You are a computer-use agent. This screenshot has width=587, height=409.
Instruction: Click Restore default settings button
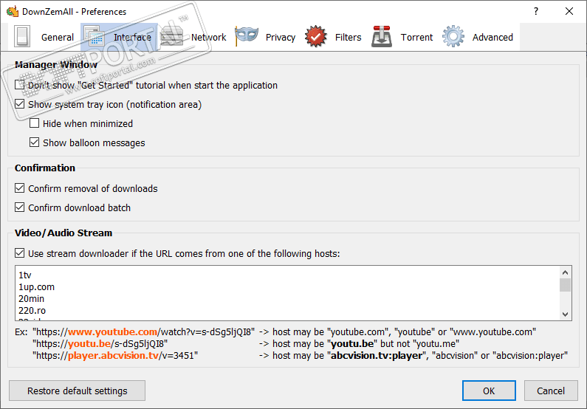(77, 391)
